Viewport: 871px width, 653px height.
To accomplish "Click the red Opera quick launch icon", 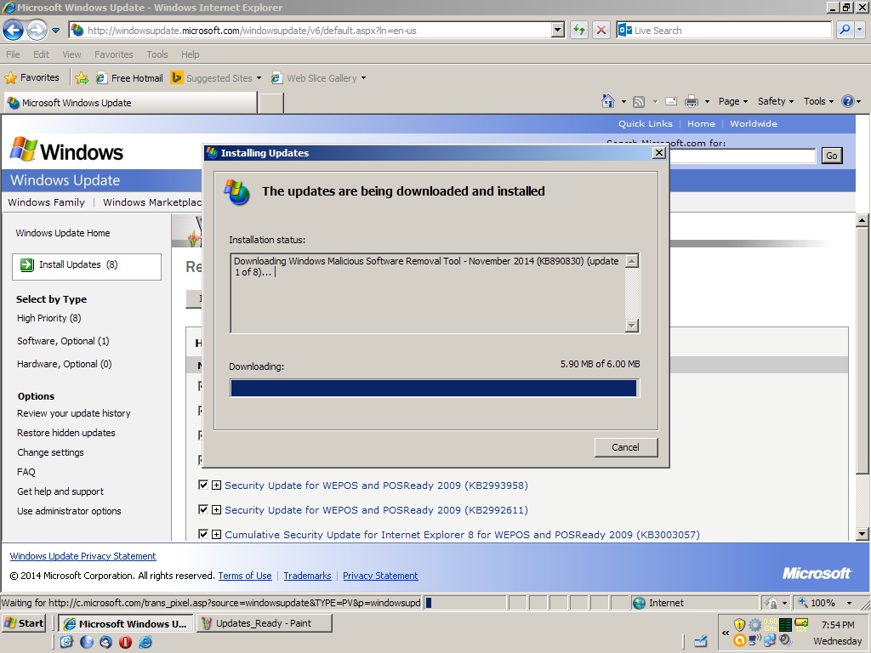I will pyautogui.click(x=126, y=642).
